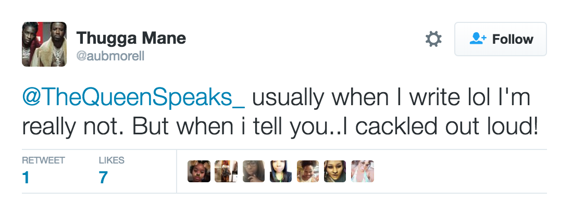Open the retweet count showing 1
This screenshot has width=572, height=201.
[26, 178]
